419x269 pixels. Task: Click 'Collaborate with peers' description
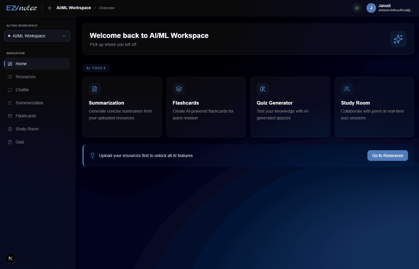click(372, 115)
